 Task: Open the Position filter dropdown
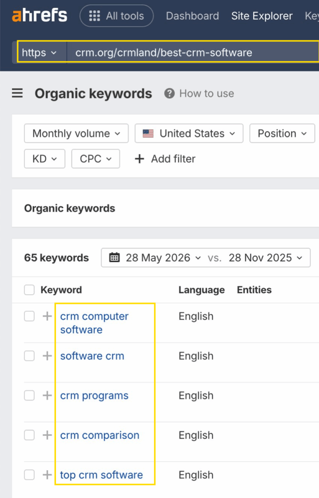point(282,133)
